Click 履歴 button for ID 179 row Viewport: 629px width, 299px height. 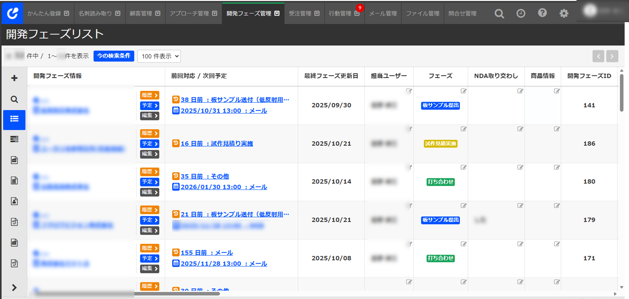(150, 210)
